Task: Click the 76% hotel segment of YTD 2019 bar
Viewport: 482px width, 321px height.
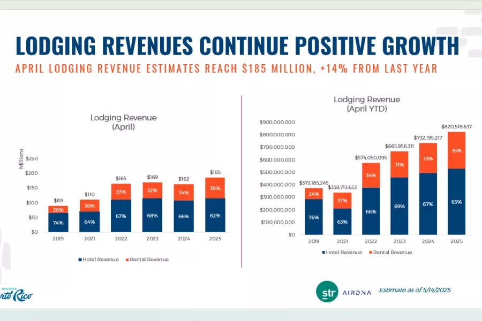Action: [x=314, y=217]
